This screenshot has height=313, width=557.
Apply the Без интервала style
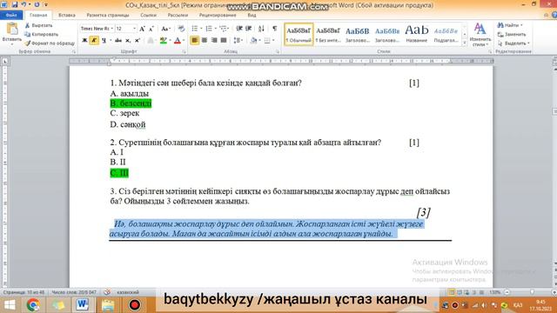328,35
